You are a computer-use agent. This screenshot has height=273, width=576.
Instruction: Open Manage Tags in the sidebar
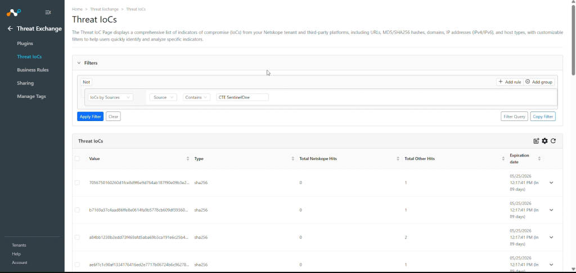coord(31,96)
